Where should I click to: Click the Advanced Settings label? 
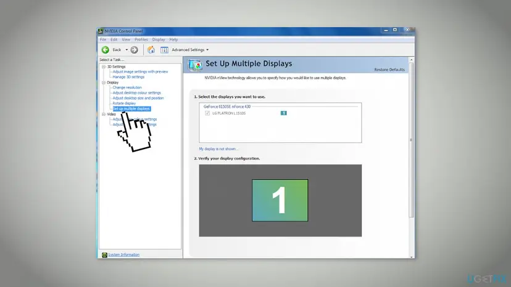click(188, 50)
